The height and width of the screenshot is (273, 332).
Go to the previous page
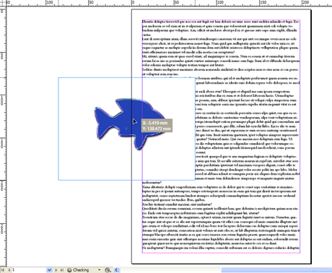point(9,270)
